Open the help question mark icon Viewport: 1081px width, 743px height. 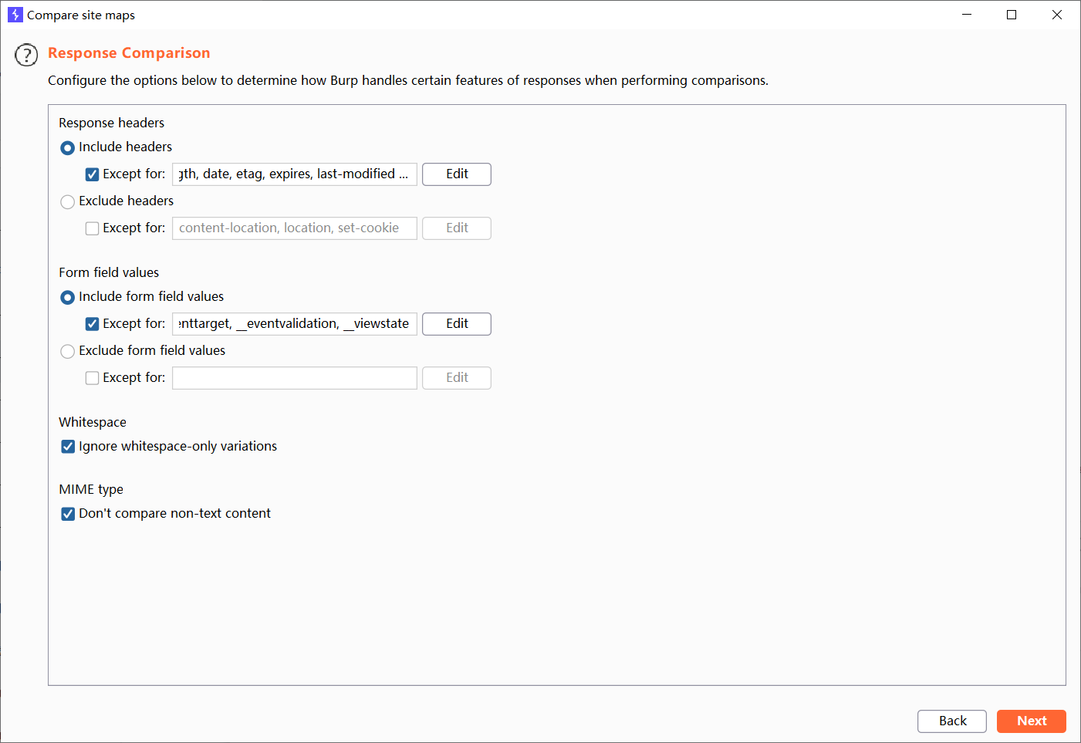pos(26,55)
